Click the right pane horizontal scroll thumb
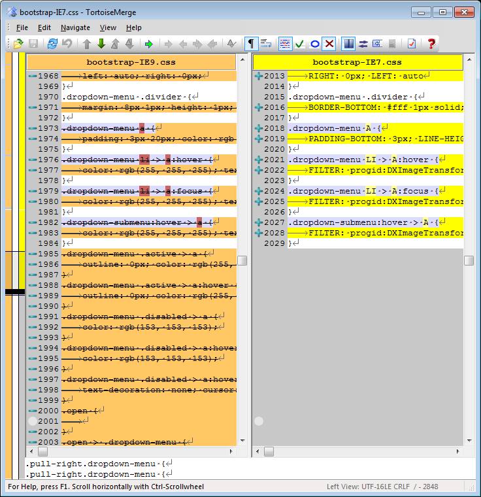The image size is (481, 497). point(269,451)
